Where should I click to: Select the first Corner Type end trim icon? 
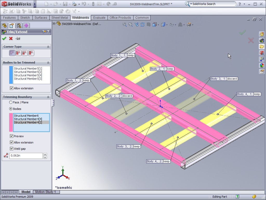tap(12, 53)
